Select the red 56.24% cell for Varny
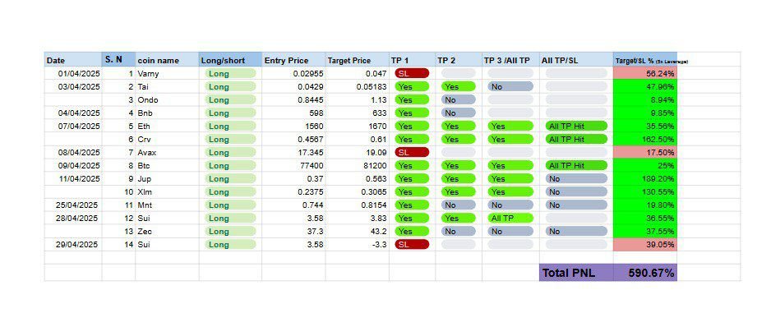 [645, 73]
